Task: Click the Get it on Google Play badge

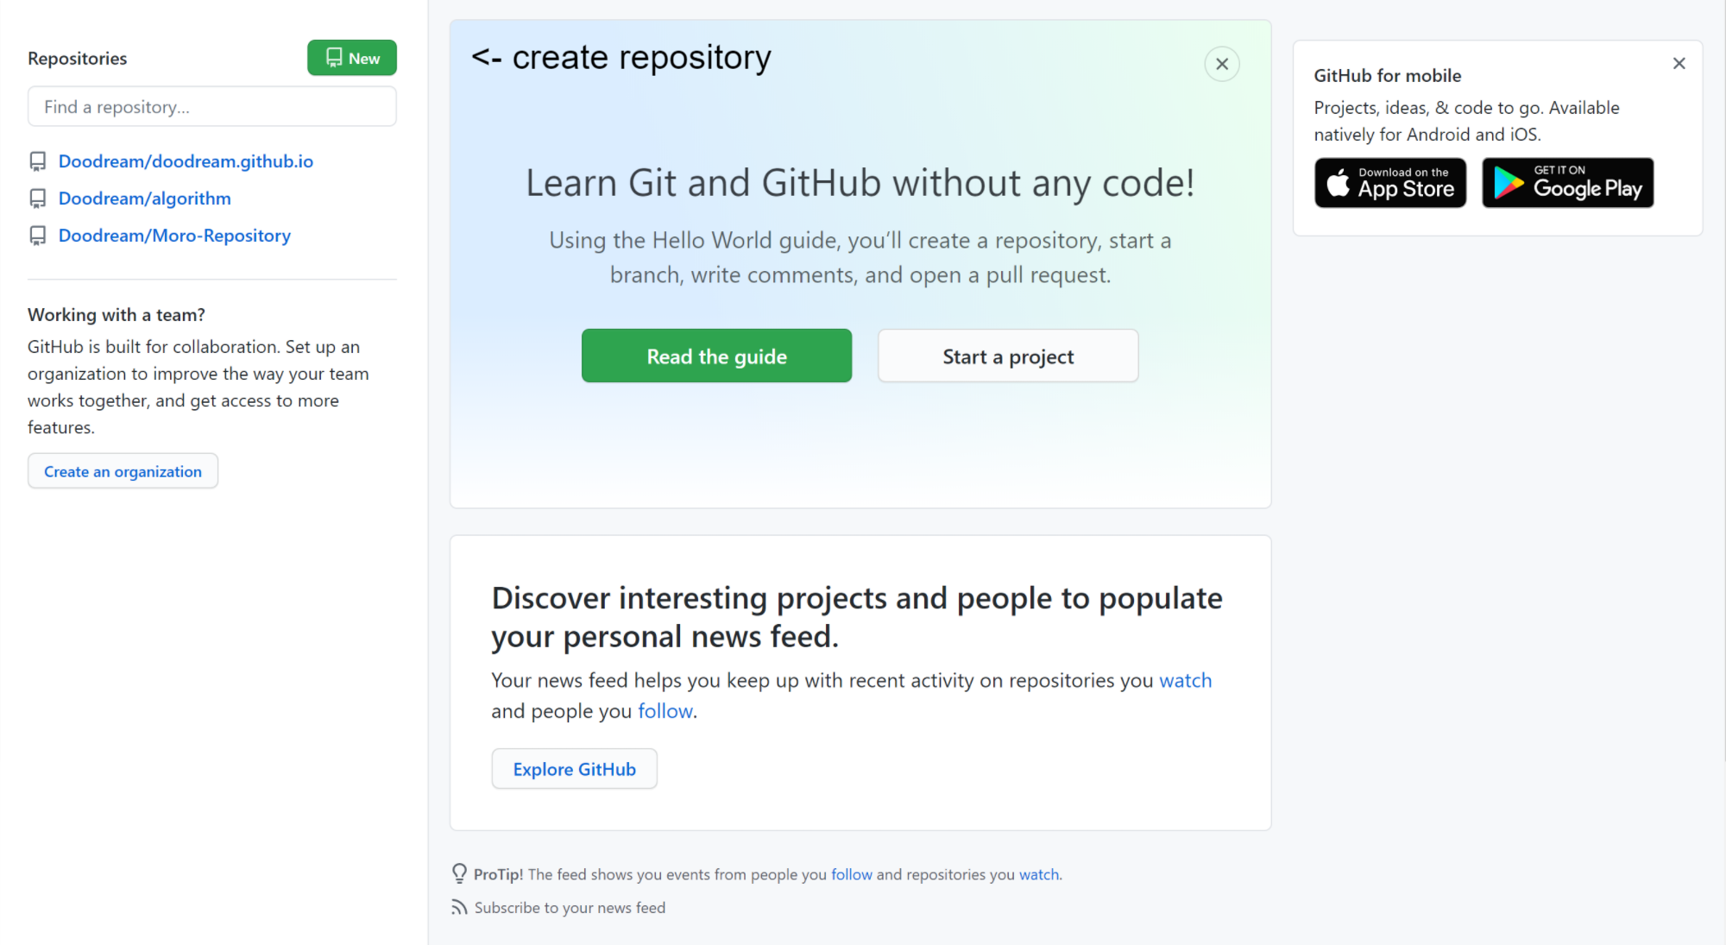Action: (x=1567, y=183)
